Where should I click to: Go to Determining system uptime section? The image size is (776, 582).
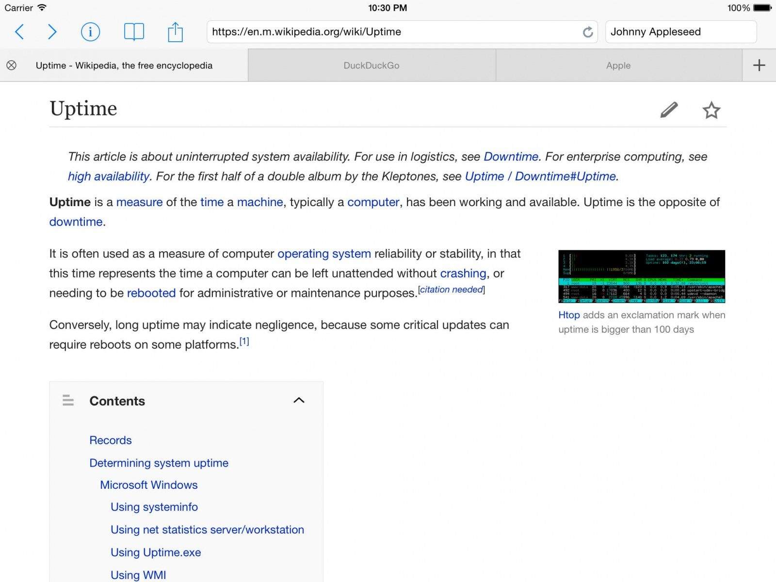click(x=159, y=463)
